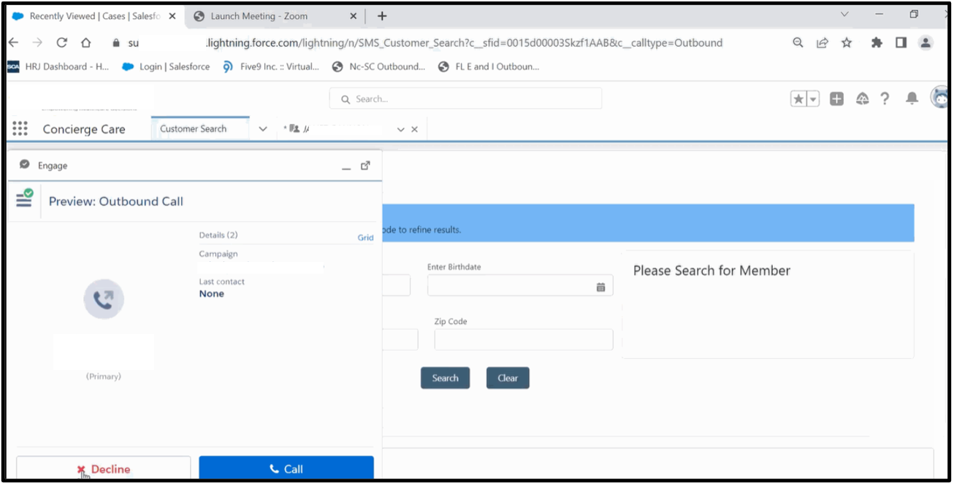Open the notifications bell
954x483 pixels.
click(912, 98)
